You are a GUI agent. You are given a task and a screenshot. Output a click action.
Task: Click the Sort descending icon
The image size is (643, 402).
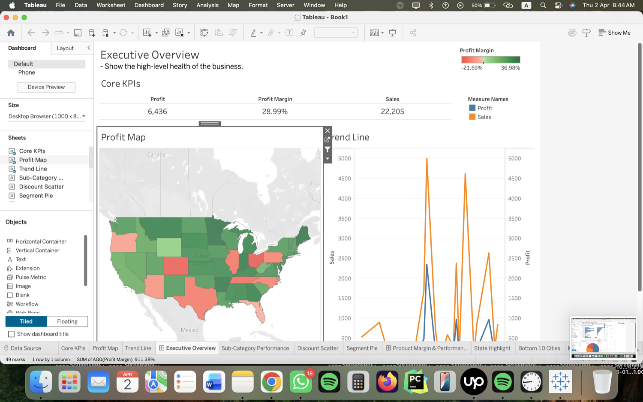233,33
